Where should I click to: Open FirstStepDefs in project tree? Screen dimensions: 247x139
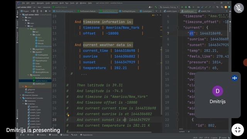(x=42, y=55)
